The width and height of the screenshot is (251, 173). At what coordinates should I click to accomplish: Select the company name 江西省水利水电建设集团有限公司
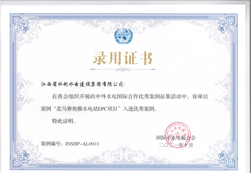tap(83, 84)
